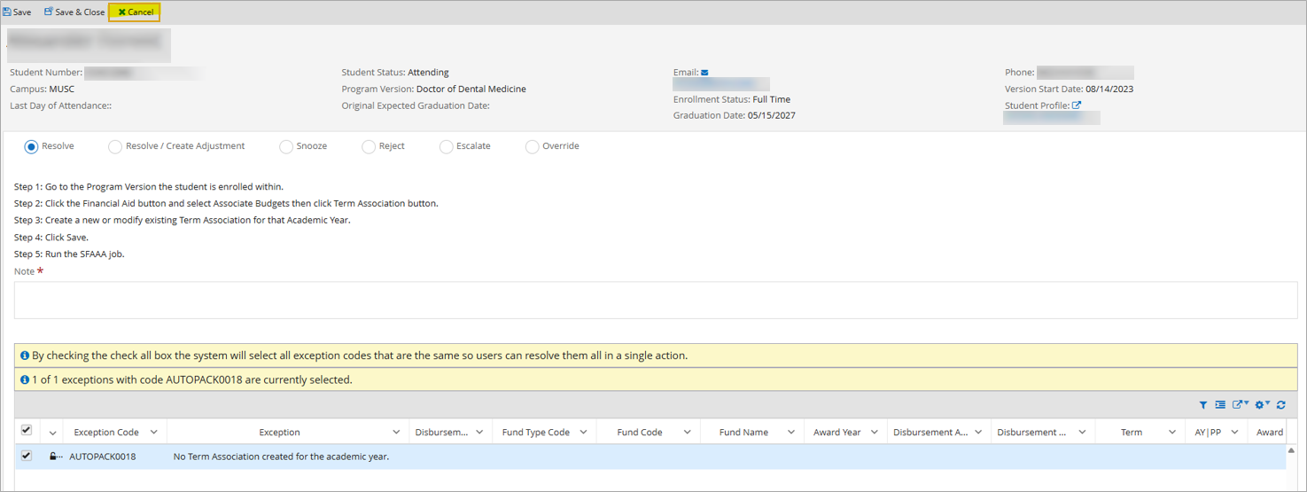Click the Term column header
The image size is (1307, 492).
(x=1131, y=433)
